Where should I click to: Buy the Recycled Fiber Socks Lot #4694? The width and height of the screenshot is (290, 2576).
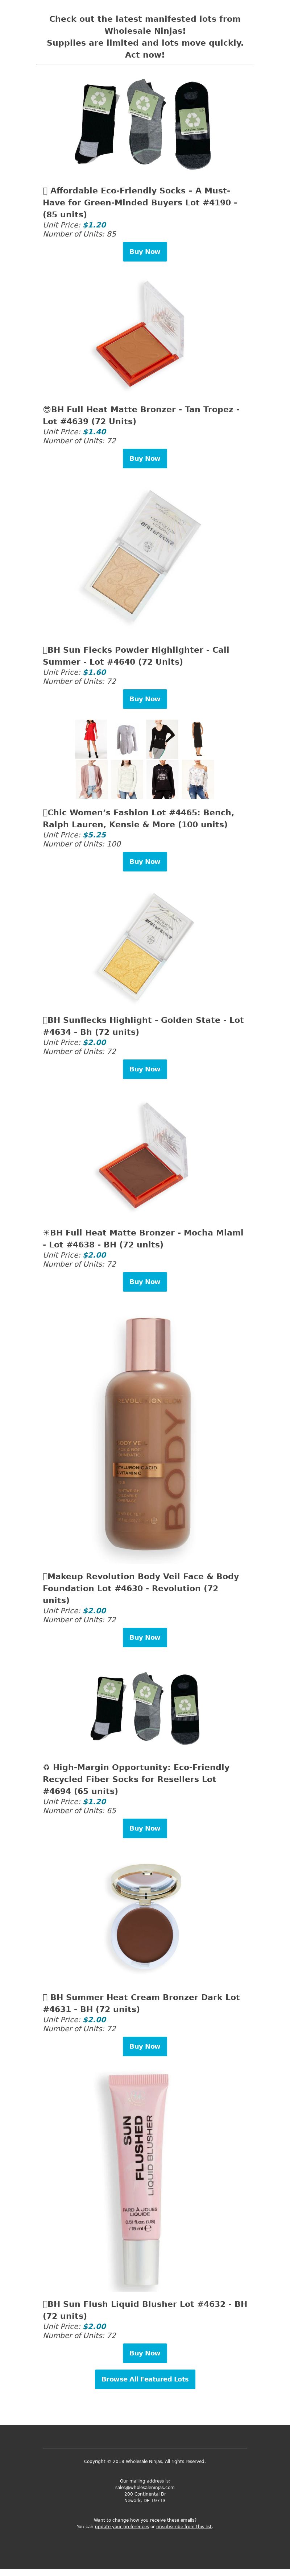(145, 1828)
